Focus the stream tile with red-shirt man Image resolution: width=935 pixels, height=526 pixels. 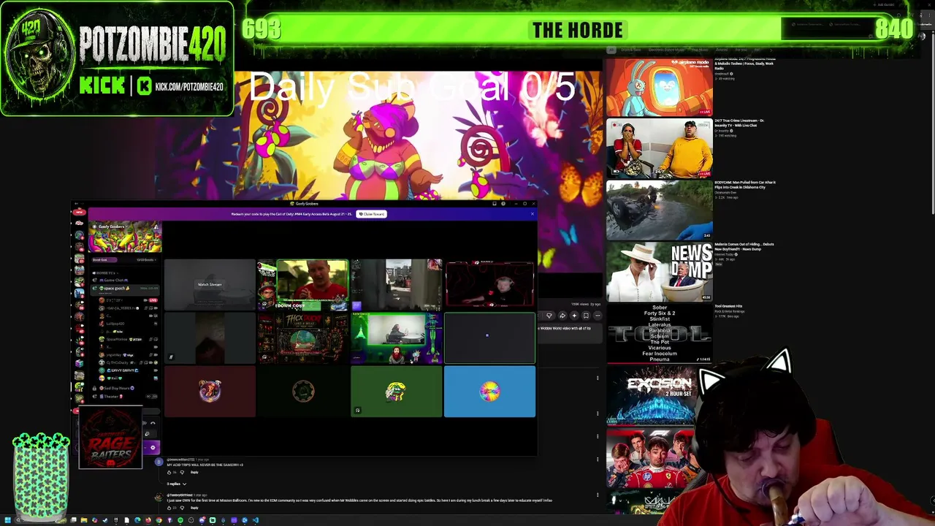pyautogui.click(x=302, y=285)
